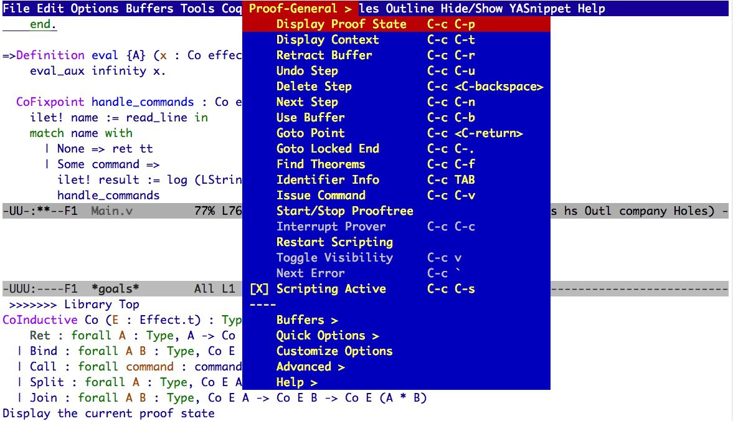The height and width of the screenshot is (421, 733).
Task: Click the company mode indicator
Action: [643, 211]
